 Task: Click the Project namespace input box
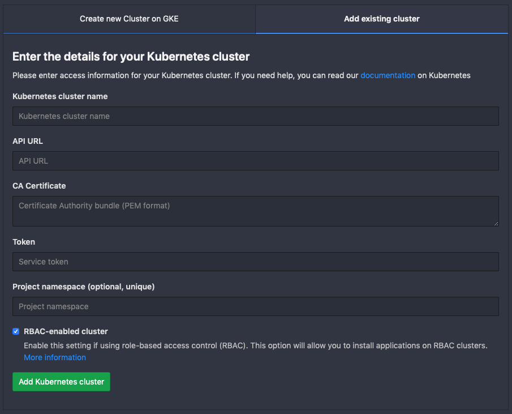[255, 306]
